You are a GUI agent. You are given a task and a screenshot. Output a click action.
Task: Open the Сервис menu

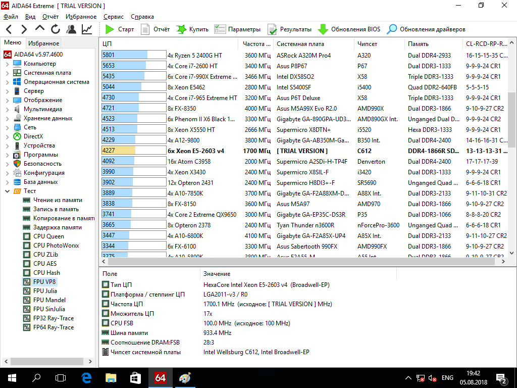(114, 17)
